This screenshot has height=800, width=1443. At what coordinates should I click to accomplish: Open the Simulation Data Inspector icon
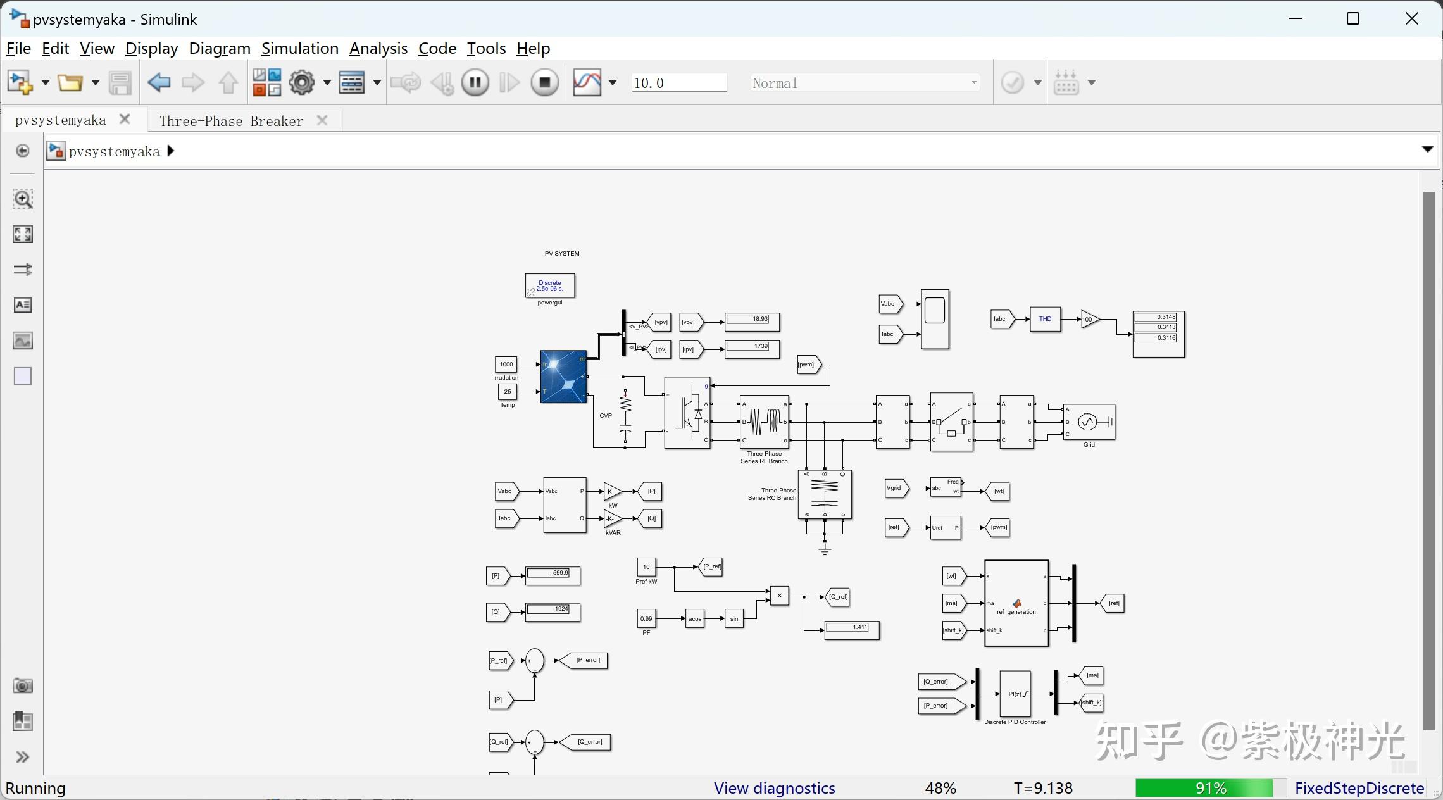[x=587, y=82]
